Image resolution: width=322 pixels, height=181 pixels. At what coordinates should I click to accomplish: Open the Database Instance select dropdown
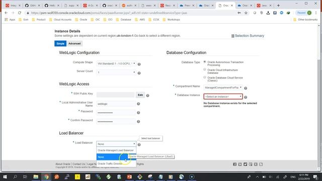[x=223, y=97]
